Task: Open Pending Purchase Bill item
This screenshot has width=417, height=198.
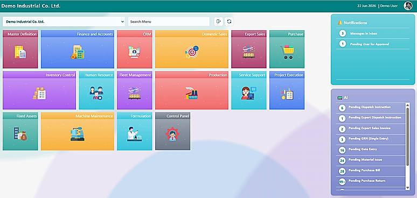Action: [371, 171]
